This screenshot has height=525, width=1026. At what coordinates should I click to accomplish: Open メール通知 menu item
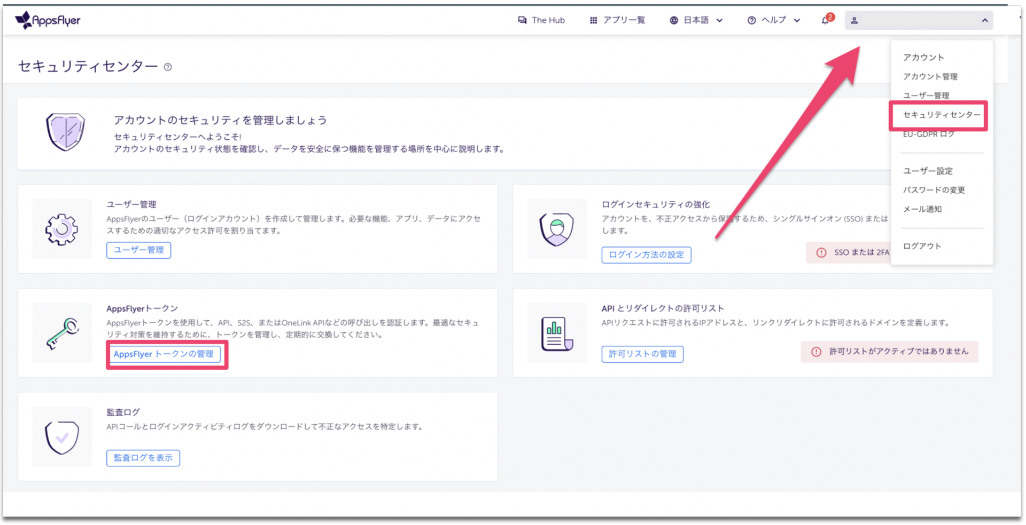[922, 209]
